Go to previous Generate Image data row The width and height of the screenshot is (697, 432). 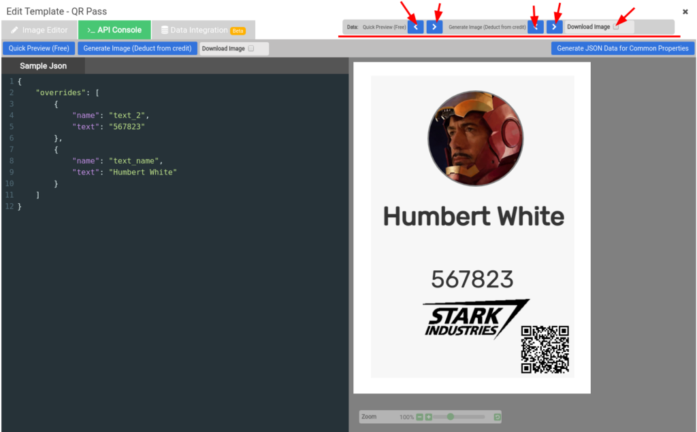tap(536, 27)
